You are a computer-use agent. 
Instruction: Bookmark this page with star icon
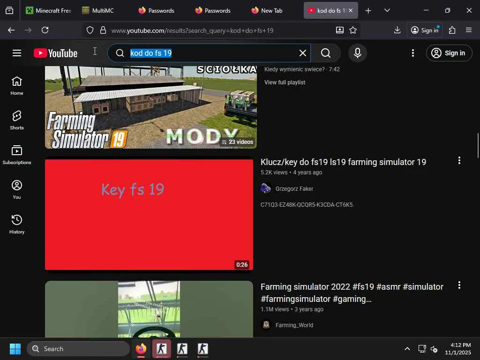point(353,30)
